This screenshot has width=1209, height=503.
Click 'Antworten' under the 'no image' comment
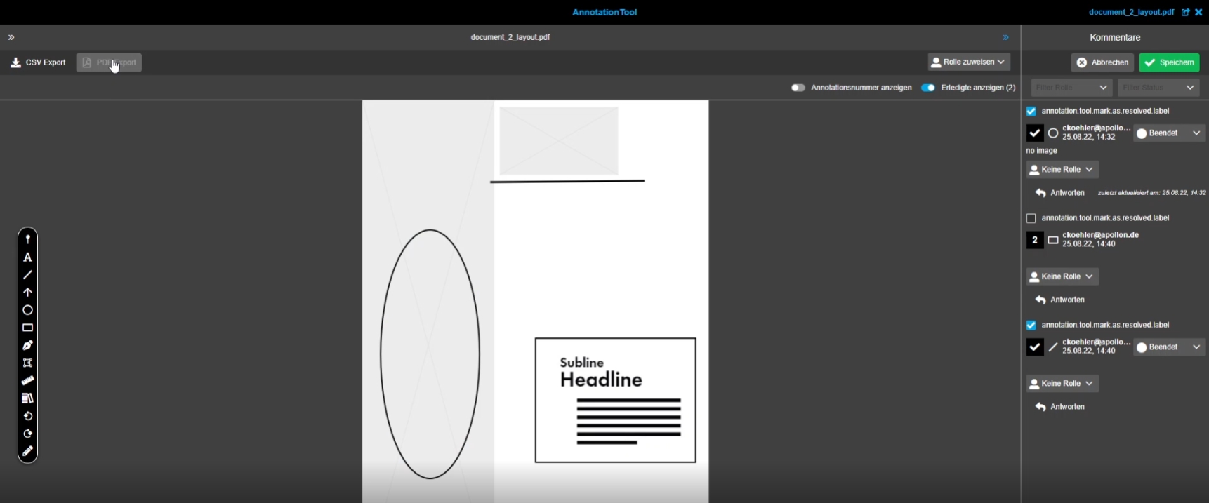point(1060,193)
